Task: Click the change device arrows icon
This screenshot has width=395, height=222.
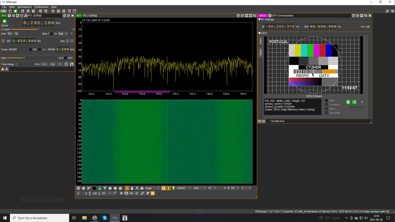Action: [x=13, y=15]
